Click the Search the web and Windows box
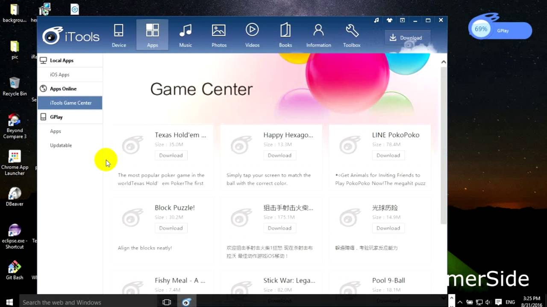 point(88,302)
